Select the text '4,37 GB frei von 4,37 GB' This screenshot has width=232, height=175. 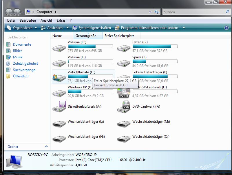click(x=150, y=96)
